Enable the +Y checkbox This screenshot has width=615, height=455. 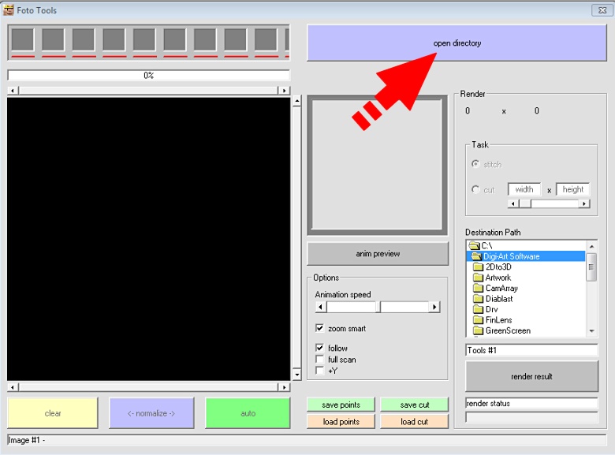tap(320, 371)
